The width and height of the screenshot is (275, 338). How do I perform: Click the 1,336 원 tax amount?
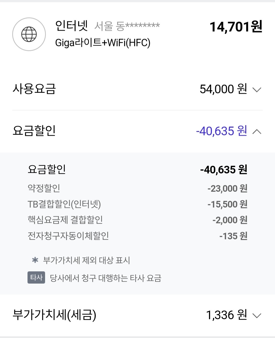[226, 315]
